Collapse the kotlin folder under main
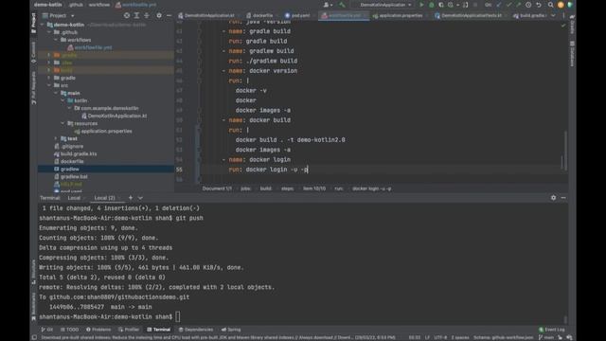Screen dimensions: 606x341 pyautogui.click(x=63, y=100)
